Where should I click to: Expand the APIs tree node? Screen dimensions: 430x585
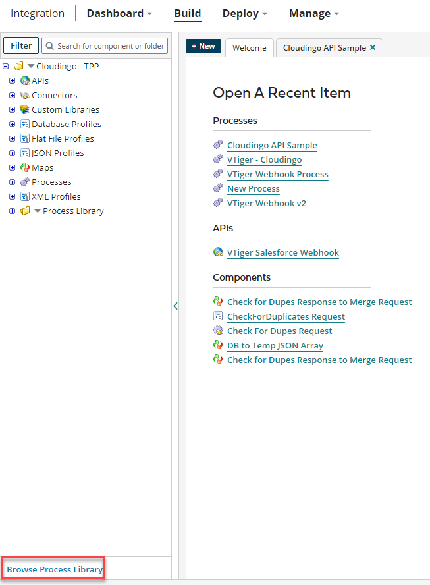(12, 80)
